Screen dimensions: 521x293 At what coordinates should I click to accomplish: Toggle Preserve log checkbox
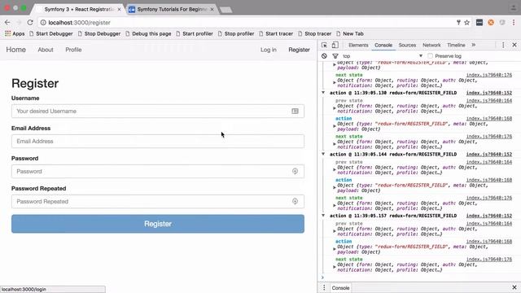click(x=431, y=56)
